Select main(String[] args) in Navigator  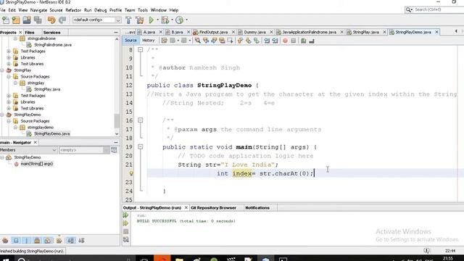(x=36, y=164)
